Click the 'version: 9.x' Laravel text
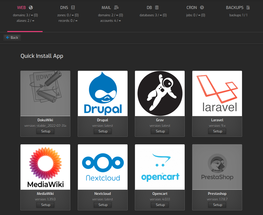 (x=217, y=126)
